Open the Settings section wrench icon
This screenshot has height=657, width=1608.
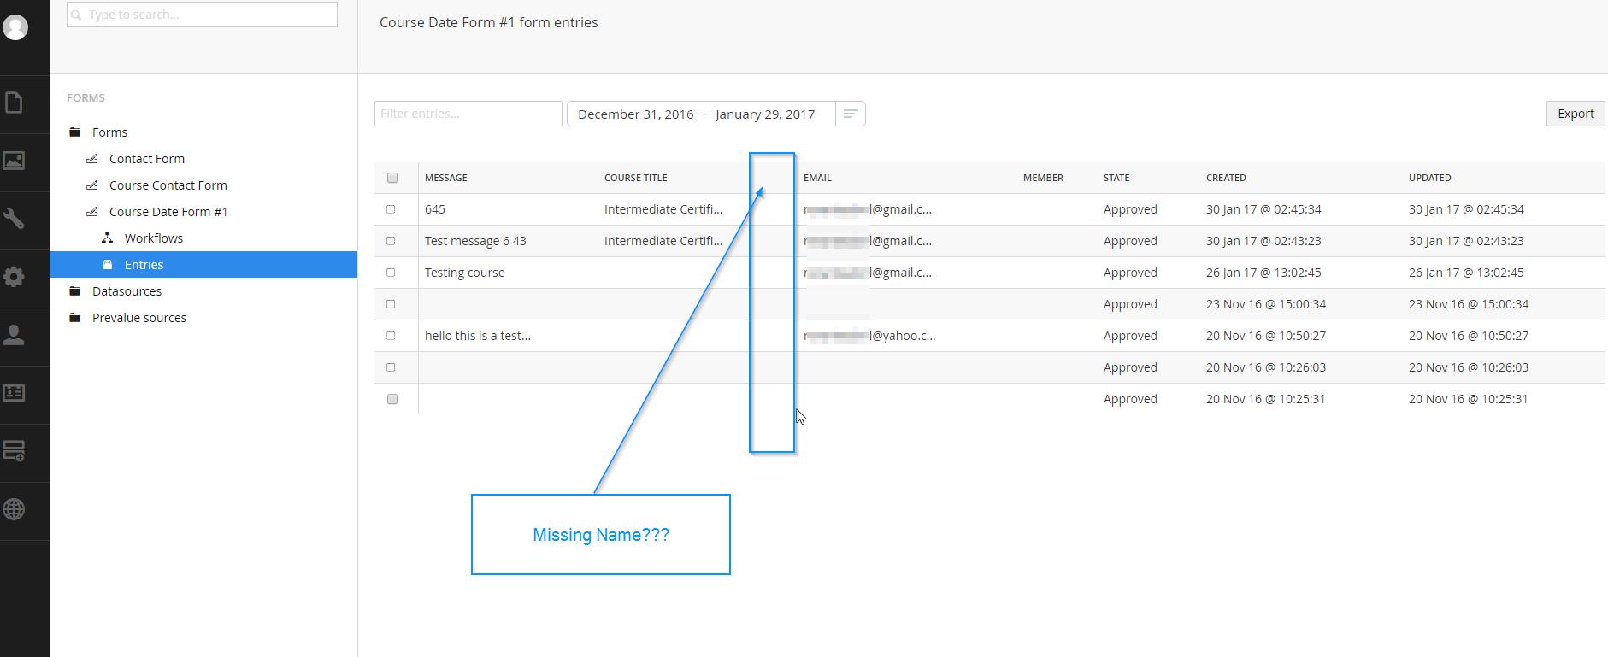[x=14, y=219]
